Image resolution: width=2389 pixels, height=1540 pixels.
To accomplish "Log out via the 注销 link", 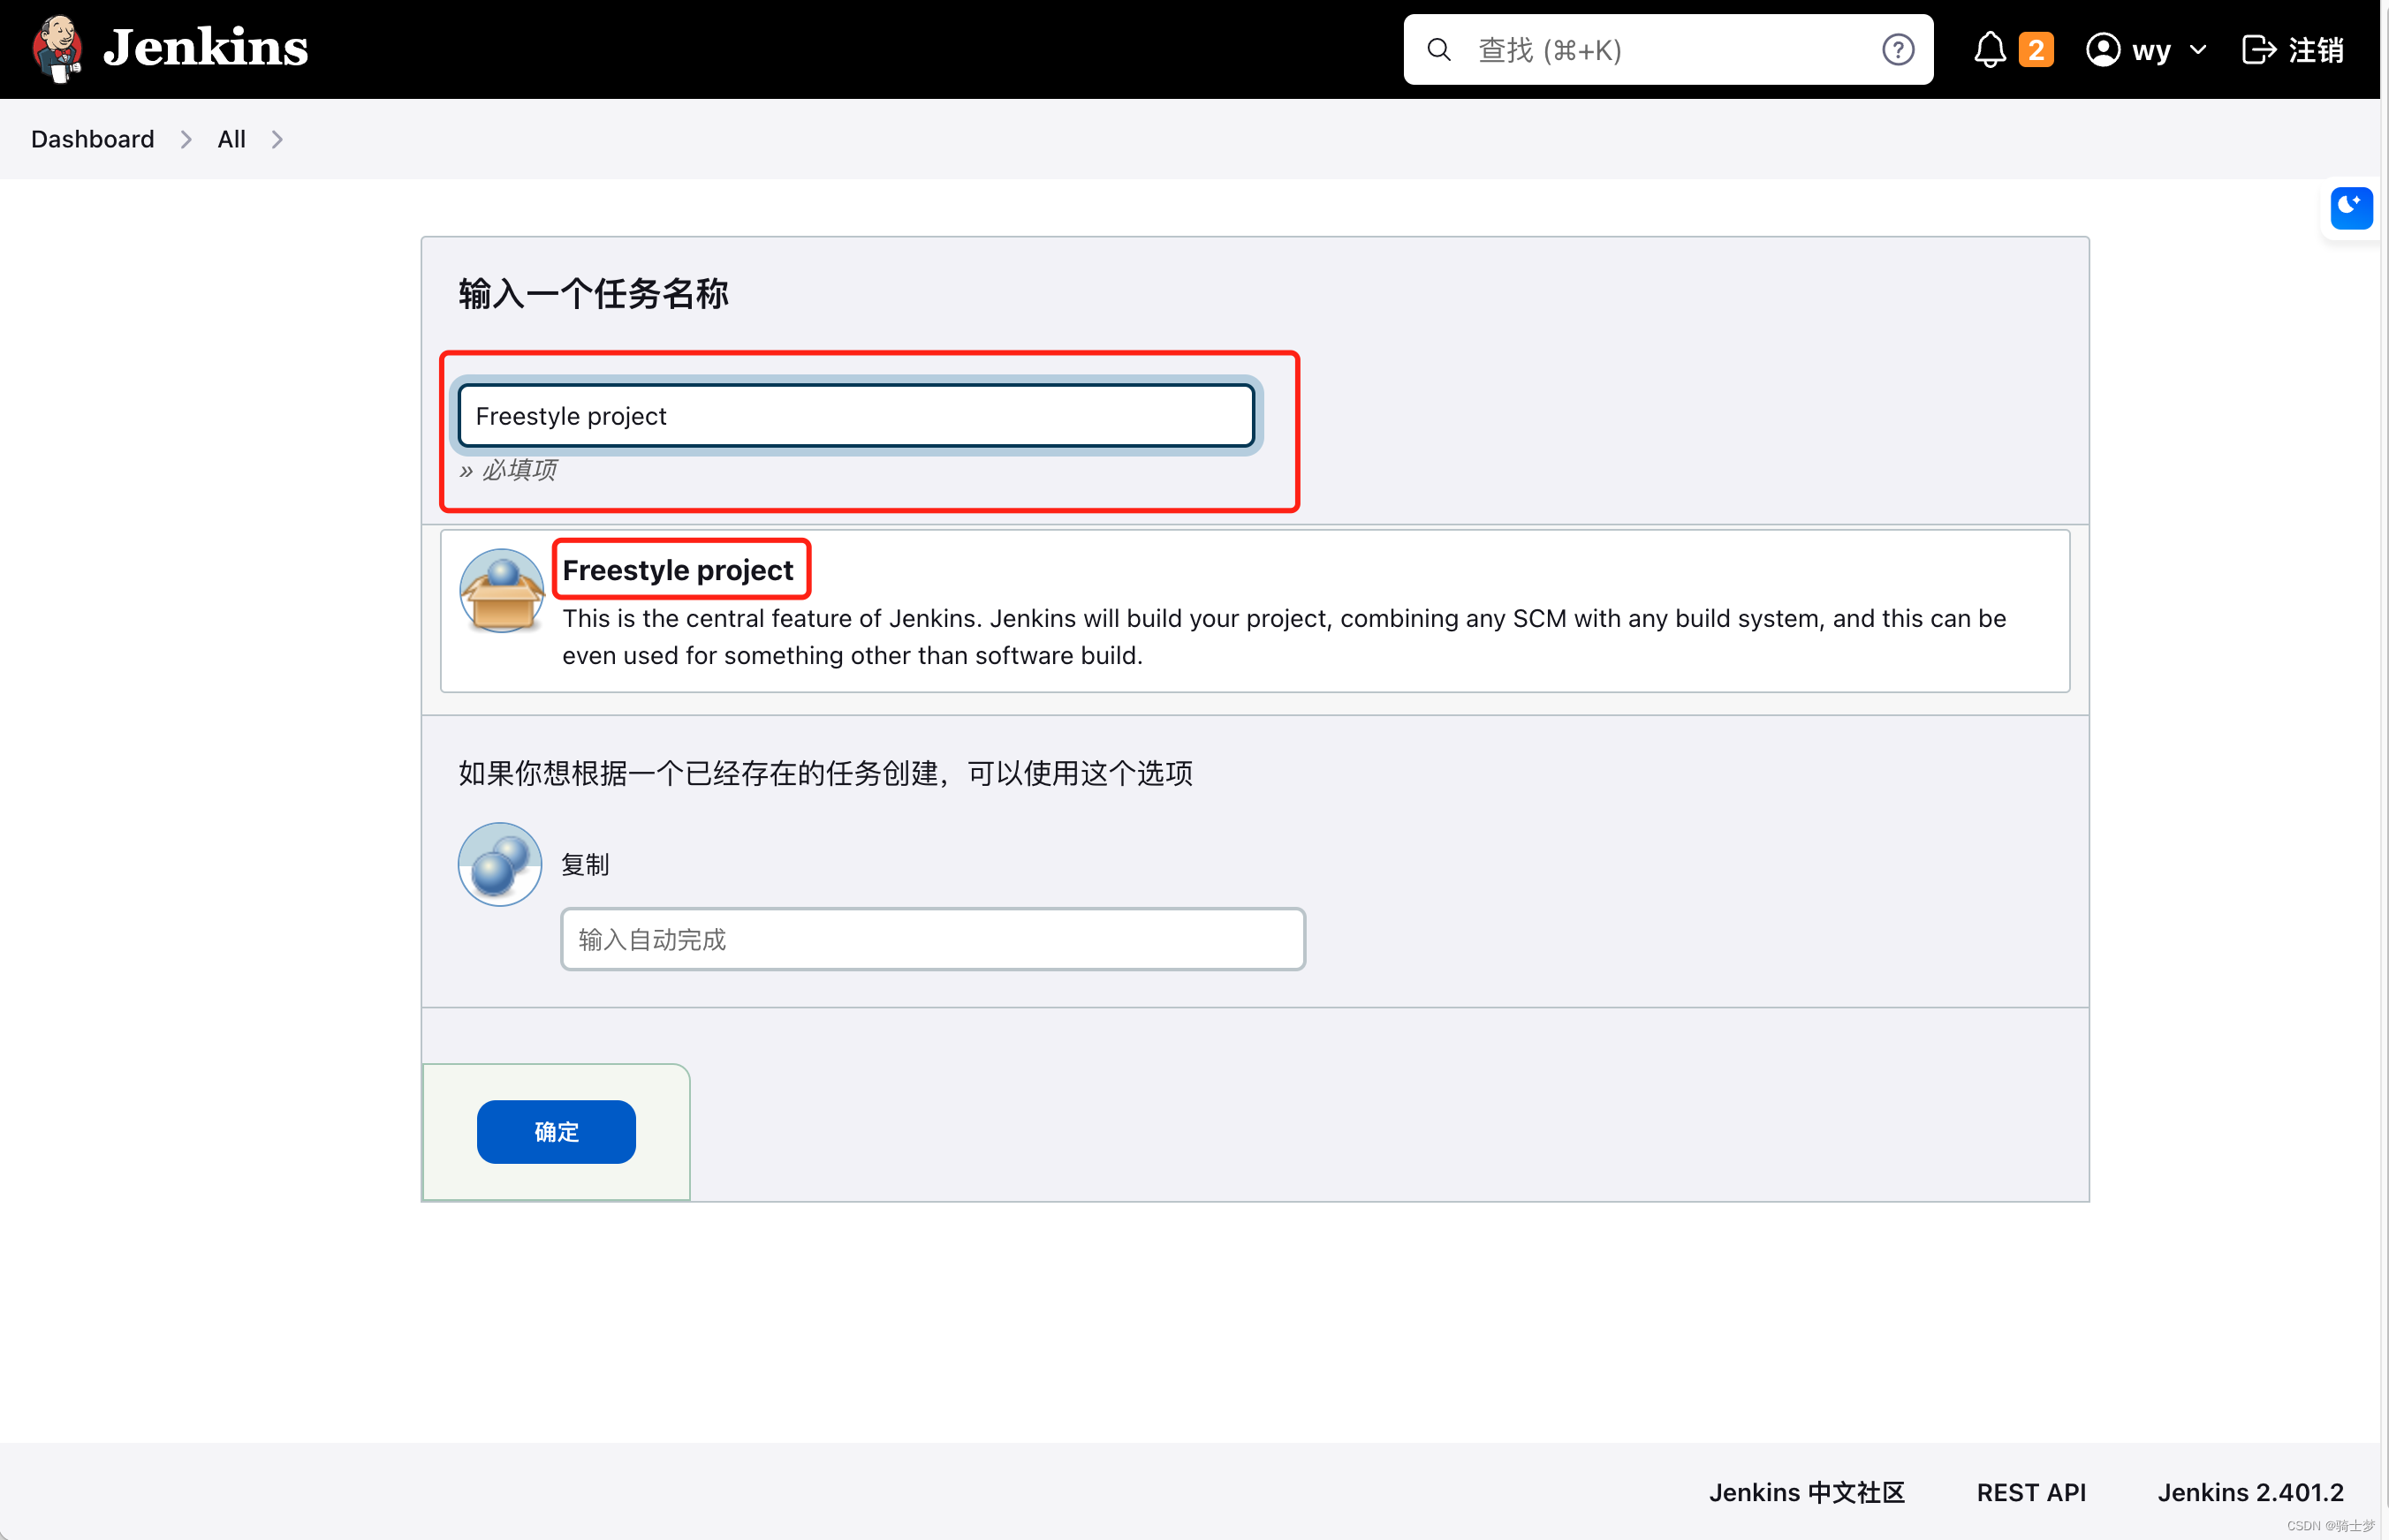I will [x=2316, y=49].
